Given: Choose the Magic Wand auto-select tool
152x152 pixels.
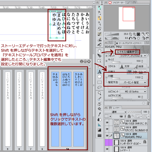Looking at the screenshot, I should 100,109.
